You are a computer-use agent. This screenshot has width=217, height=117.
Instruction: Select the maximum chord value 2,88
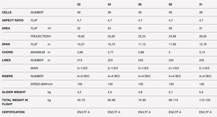tap(141, 52)
